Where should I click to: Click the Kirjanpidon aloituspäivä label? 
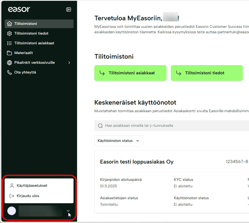(x=121, y=180)
